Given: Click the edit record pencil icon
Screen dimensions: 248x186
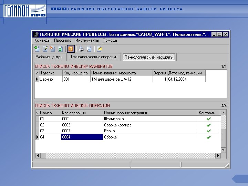Looking at the screenshot, I should pos(45,49).
